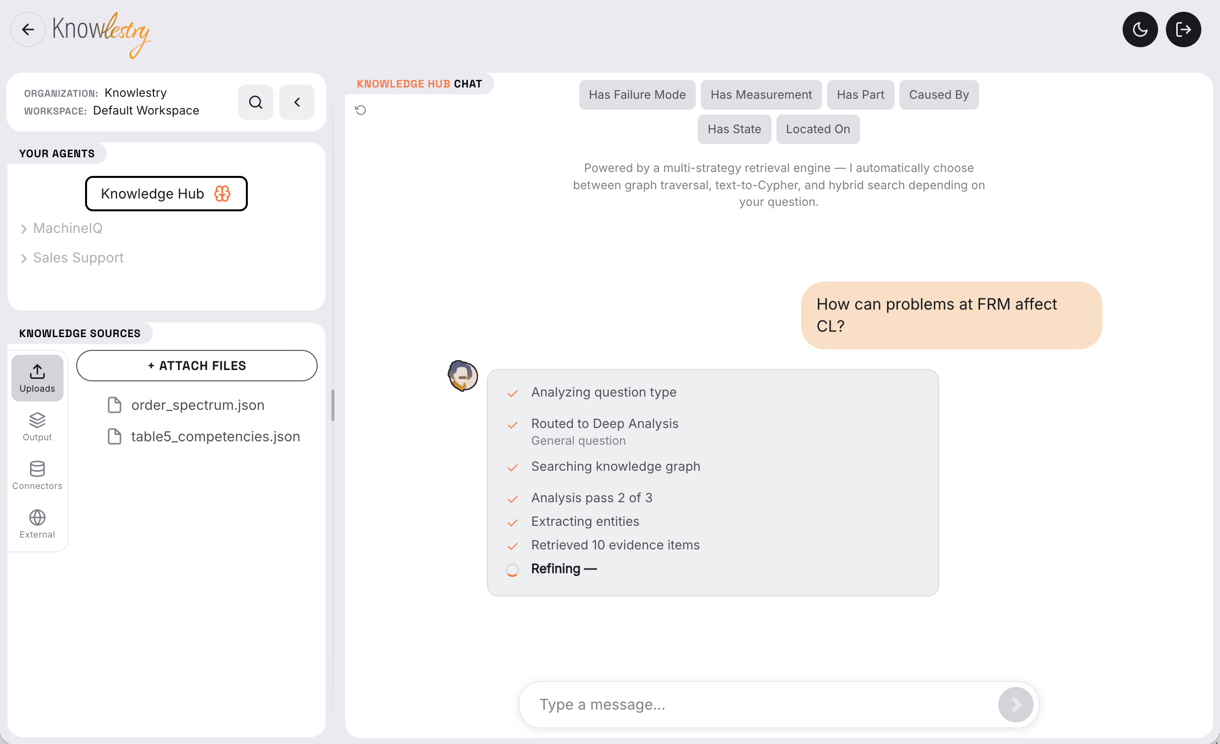Click the Extracting entities step

(585, 522)
